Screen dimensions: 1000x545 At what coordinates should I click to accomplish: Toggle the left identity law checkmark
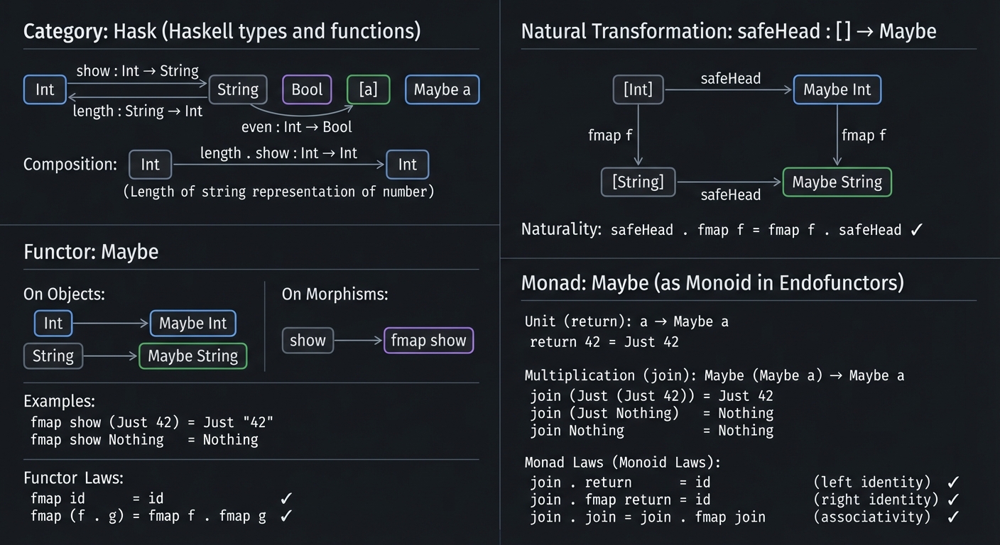point(952,482)
